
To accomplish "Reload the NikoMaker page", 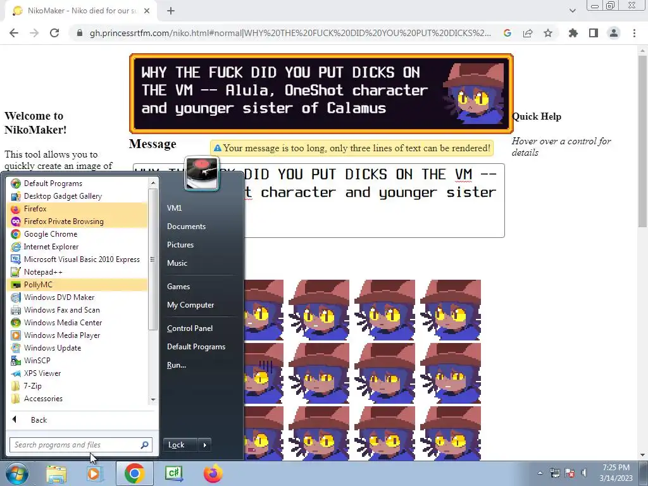I will click(x=54, y=33).
